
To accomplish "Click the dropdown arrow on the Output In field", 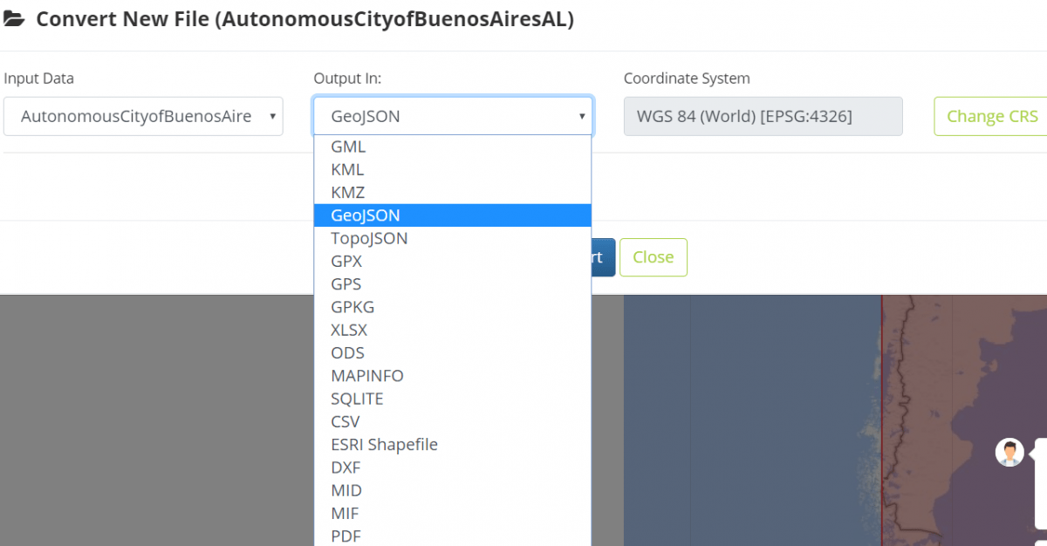I will click(x=581, y=115).
